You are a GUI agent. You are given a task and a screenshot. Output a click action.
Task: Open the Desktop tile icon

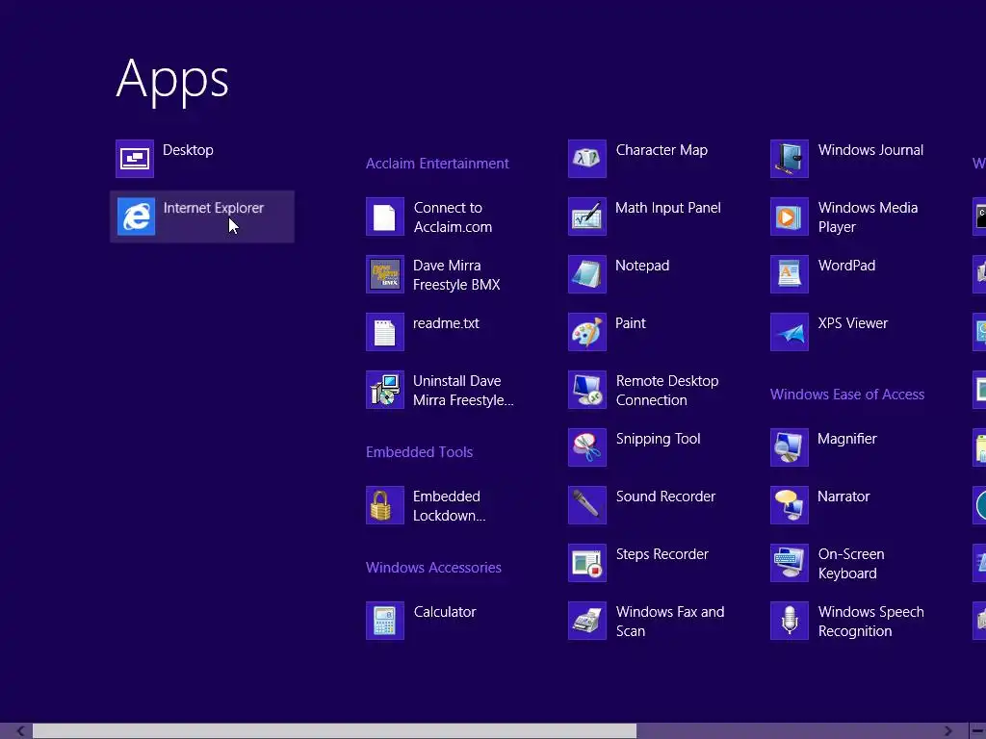(135, 159)
